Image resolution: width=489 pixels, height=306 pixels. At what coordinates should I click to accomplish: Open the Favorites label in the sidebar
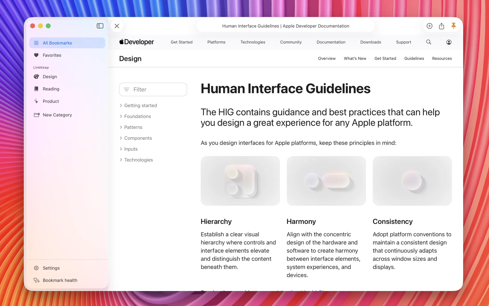52,55
